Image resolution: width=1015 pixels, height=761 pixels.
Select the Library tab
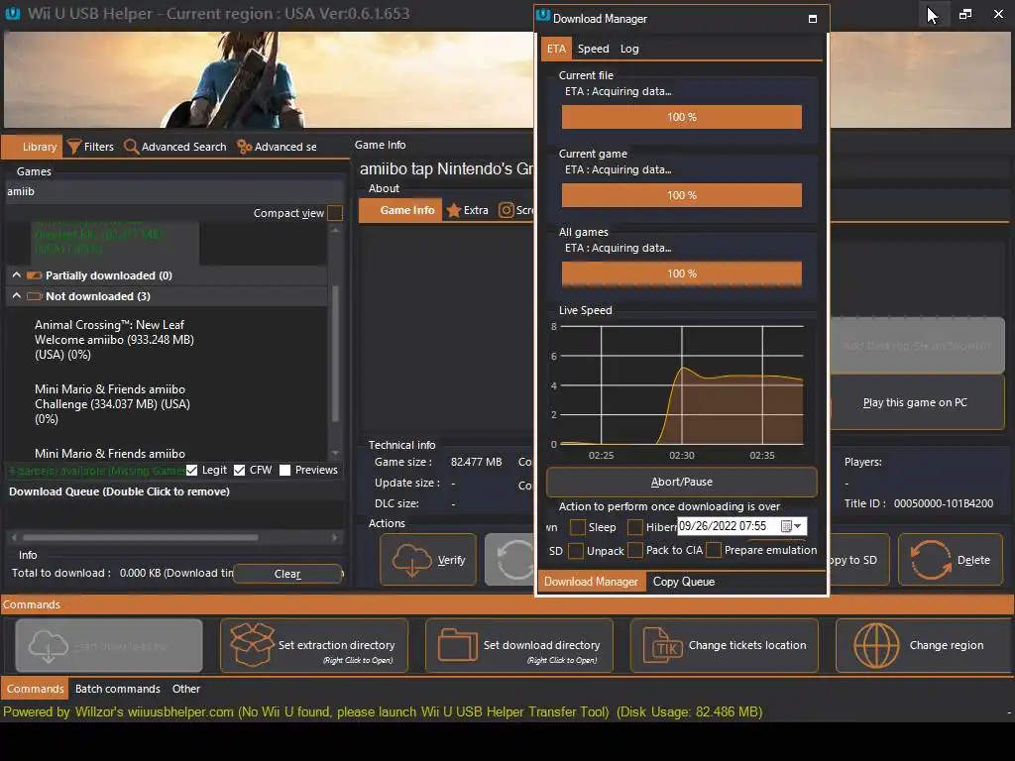coord(32,147)
